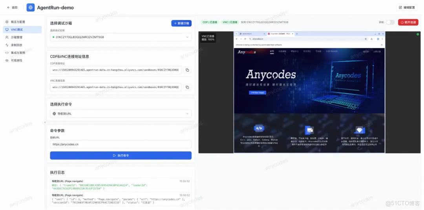Open 集成与案例 sidebar item
Viewport: 424px width, 210px height.
tap(22, 53)
